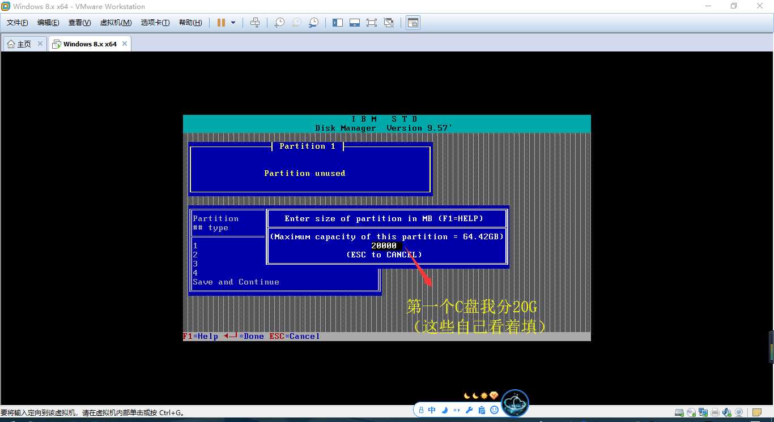The width and height of the screenshot is (774, 422).
Task: Click the Maximum capacity 64.42GB line
Action: (x=386, y=236)
